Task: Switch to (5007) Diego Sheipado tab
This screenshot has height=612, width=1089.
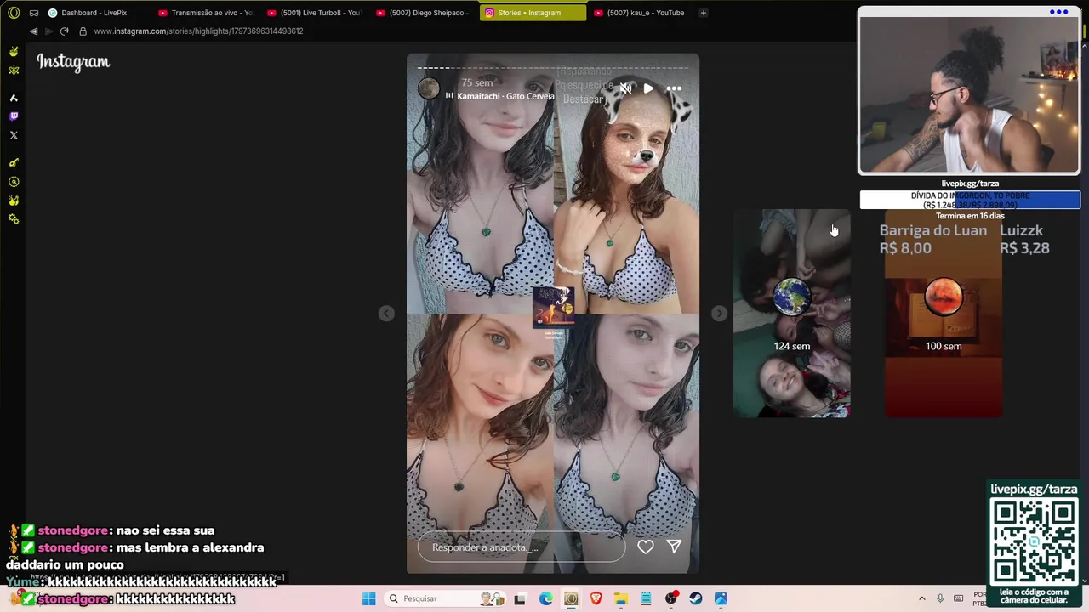Action: click(424, 13)
